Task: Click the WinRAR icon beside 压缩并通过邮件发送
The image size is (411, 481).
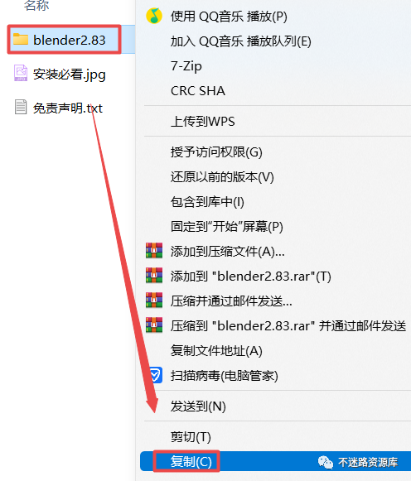Action: [x=154, y=301]
